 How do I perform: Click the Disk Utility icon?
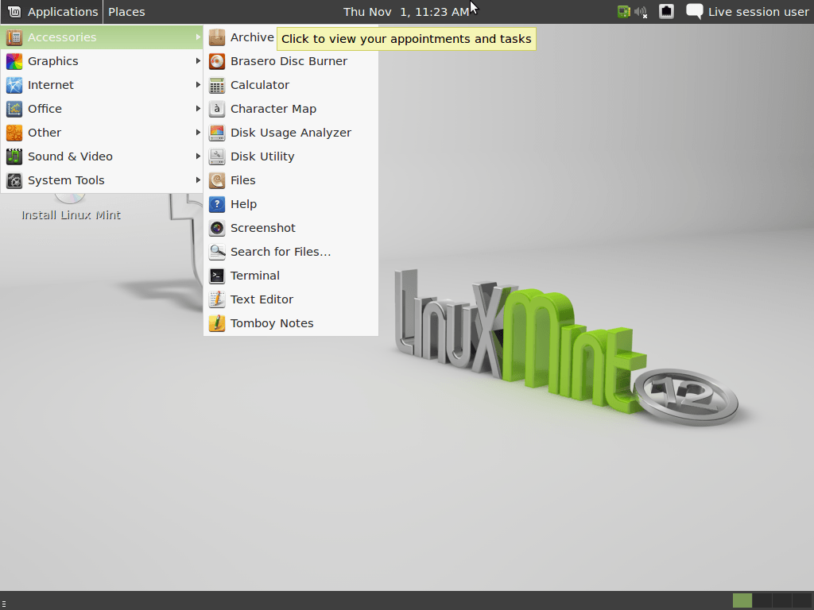point(217,156)
